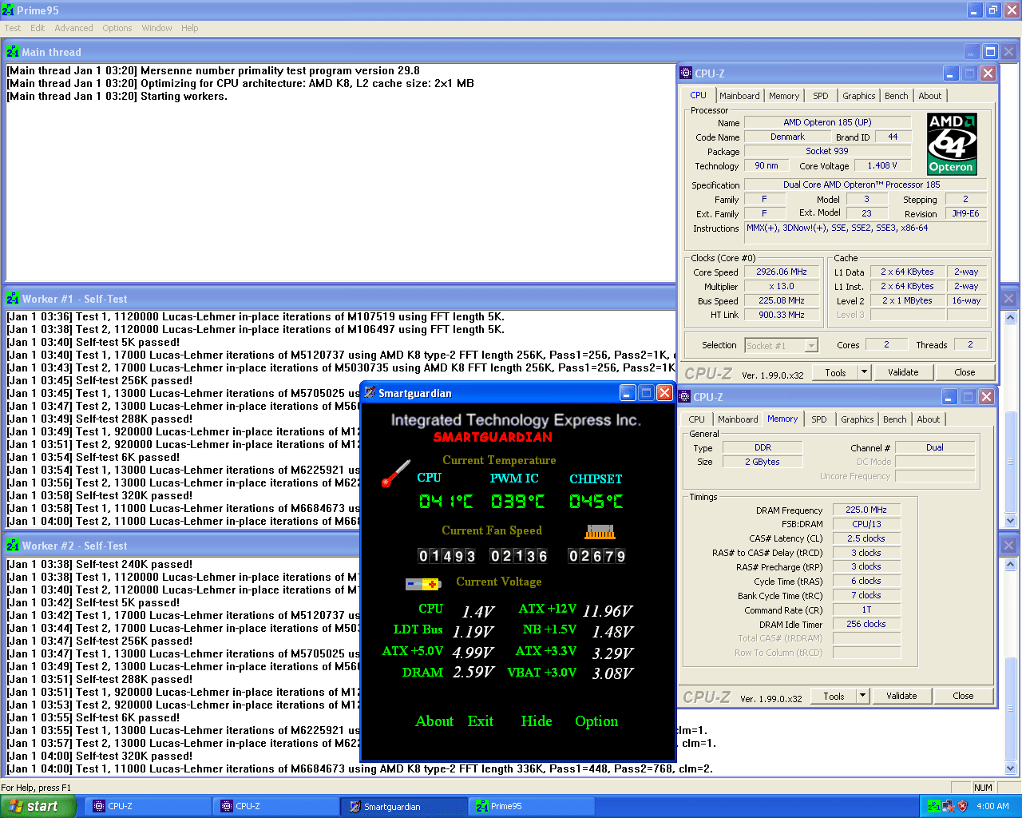Open the Windows Start button
The height and width of the screenshot is (818, 1022).
point(38,806)
